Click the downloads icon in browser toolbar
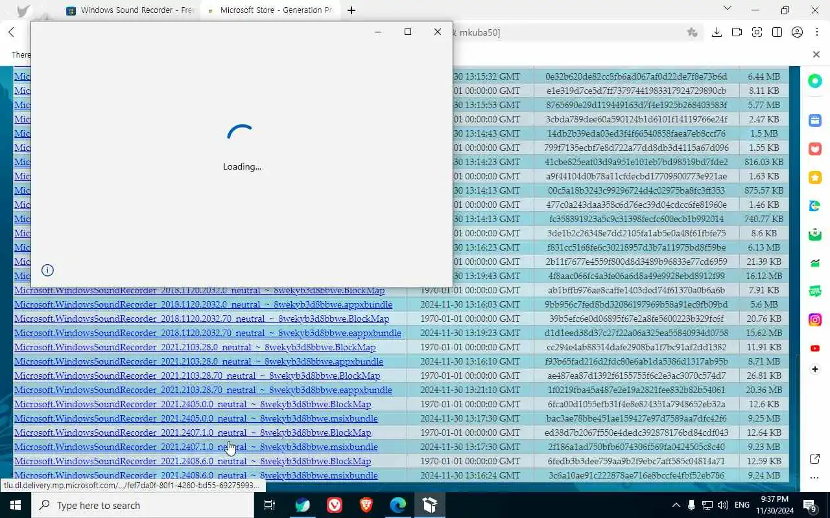The height and width of the screenshot is (518, 830). 717,32
